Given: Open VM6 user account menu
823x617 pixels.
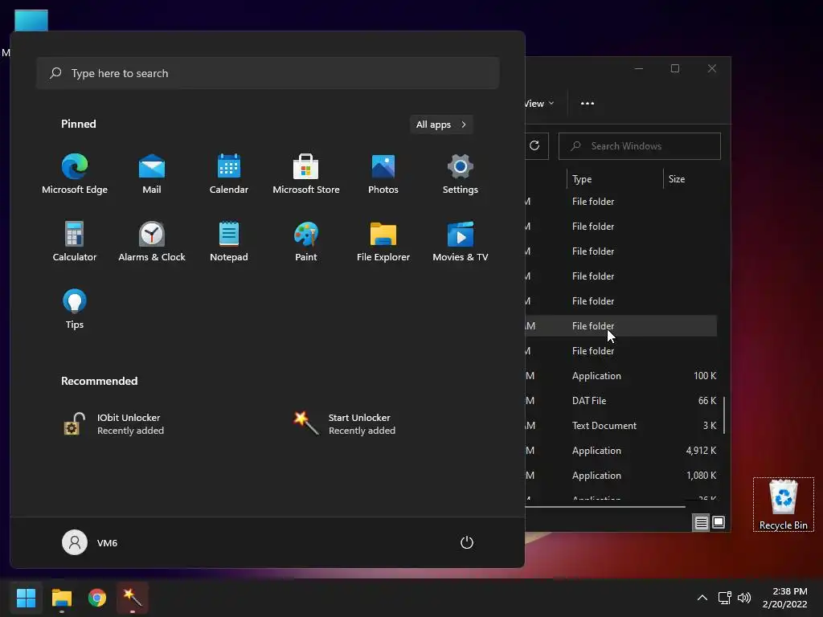Looking at the screenshot, I should 90,542.
